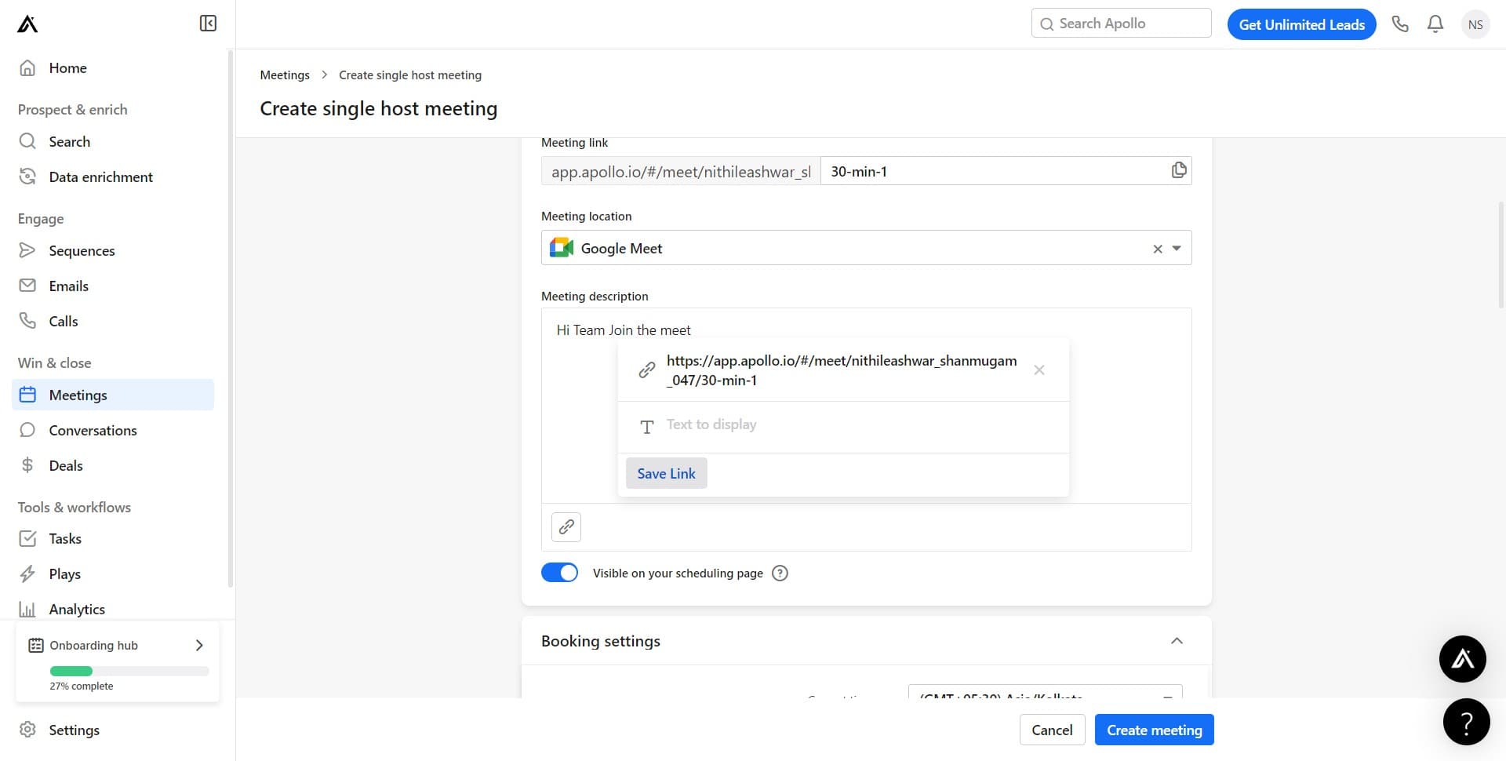Image resolution: width=1506 pixels, height=761 pixels.
Task: Open the Apollo chat widget
Action: point(1462,659)
